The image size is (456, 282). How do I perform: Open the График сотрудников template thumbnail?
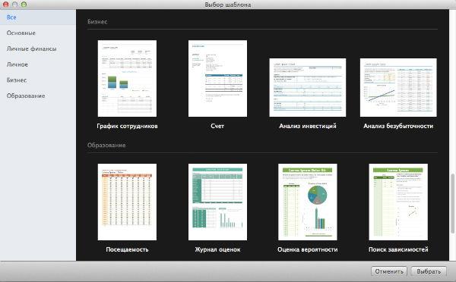click(127, 79)
